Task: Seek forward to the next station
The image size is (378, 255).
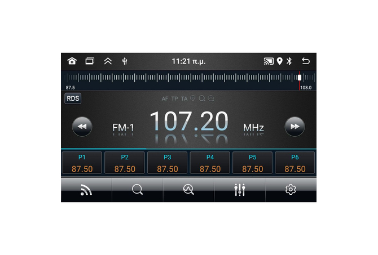Action: (294, 127)
